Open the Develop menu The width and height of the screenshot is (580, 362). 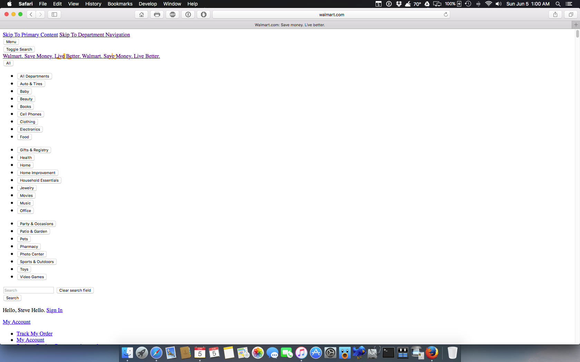148,4
